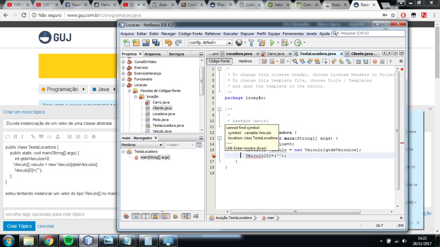Collapse the Locacao project node
440x247 pixels.
(x=123, y=85)
